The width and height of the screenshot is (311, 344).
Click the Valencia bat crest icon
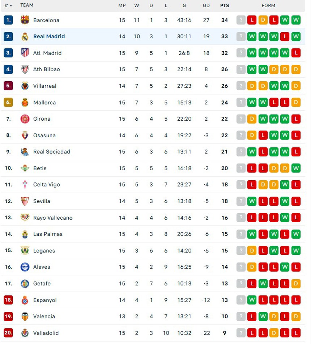coord(25,317)
